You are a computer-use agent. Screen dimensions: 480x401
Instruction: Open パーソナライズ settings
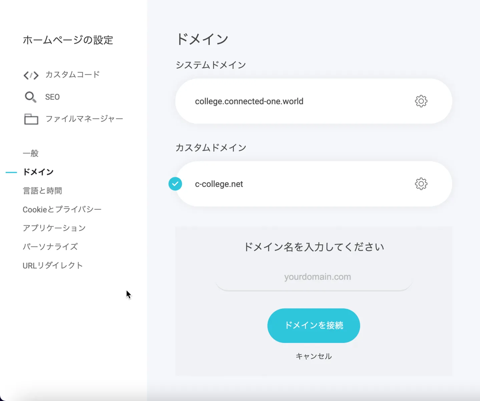pos(50,247)
